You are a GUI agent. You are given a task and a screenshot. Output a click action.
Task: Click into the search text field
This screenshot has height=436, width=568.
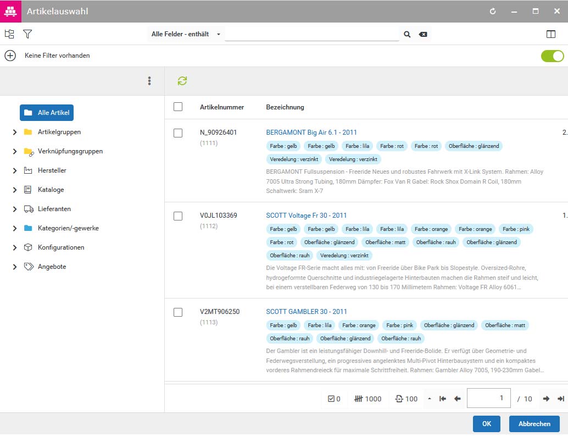coord(311,34)
